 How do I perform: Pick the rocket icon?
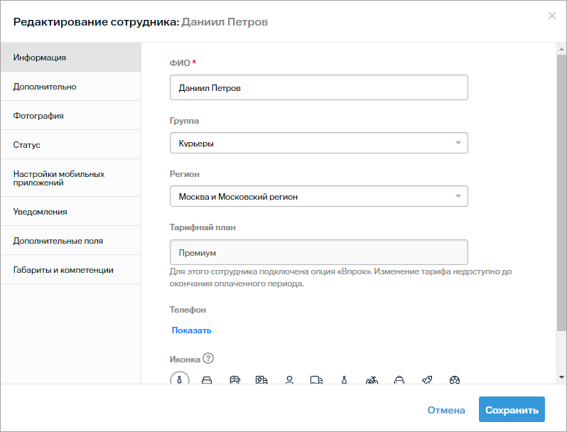coord(427,380)
